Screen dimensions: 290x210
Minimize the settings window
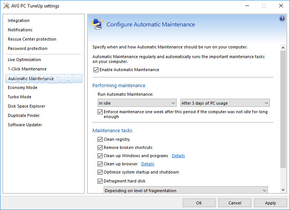tap(247, 6)
